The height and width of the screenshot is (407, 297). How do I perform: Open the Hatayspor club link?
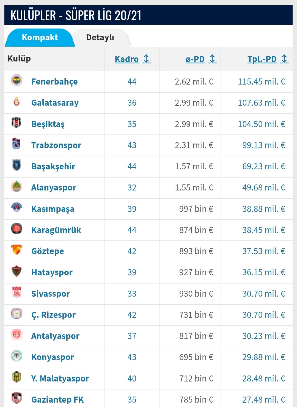tap(52, 272)
